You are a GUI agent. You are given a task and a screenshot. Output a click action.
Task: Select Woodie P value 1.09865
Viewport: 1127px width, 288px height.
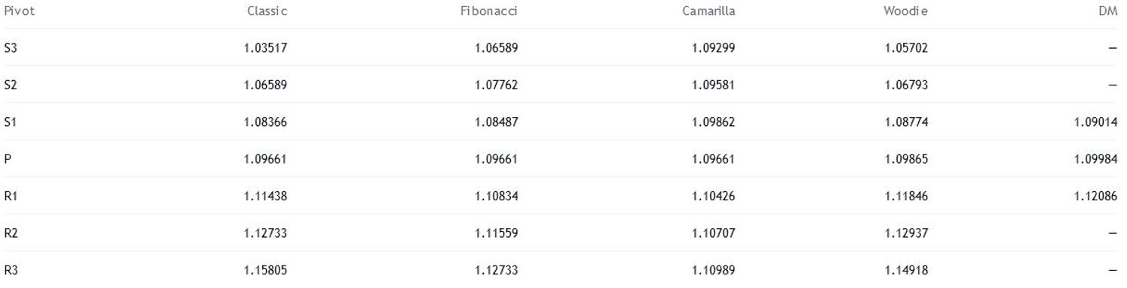[907, 159]
